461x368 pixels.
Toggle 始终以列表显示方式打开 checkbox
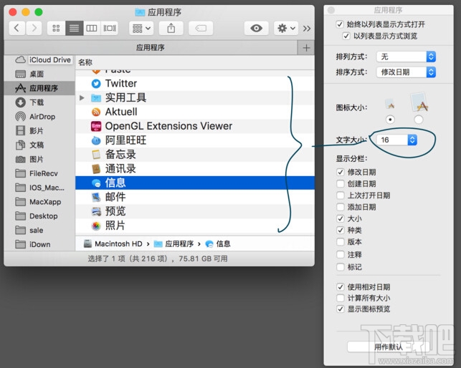coord(340,24)
